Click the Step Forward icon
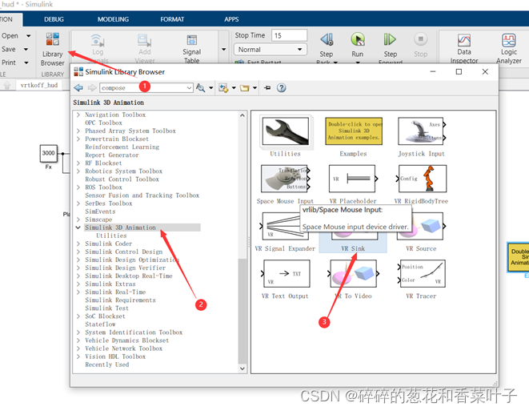This screenshot has height=411, width=529. coord(390,39)
